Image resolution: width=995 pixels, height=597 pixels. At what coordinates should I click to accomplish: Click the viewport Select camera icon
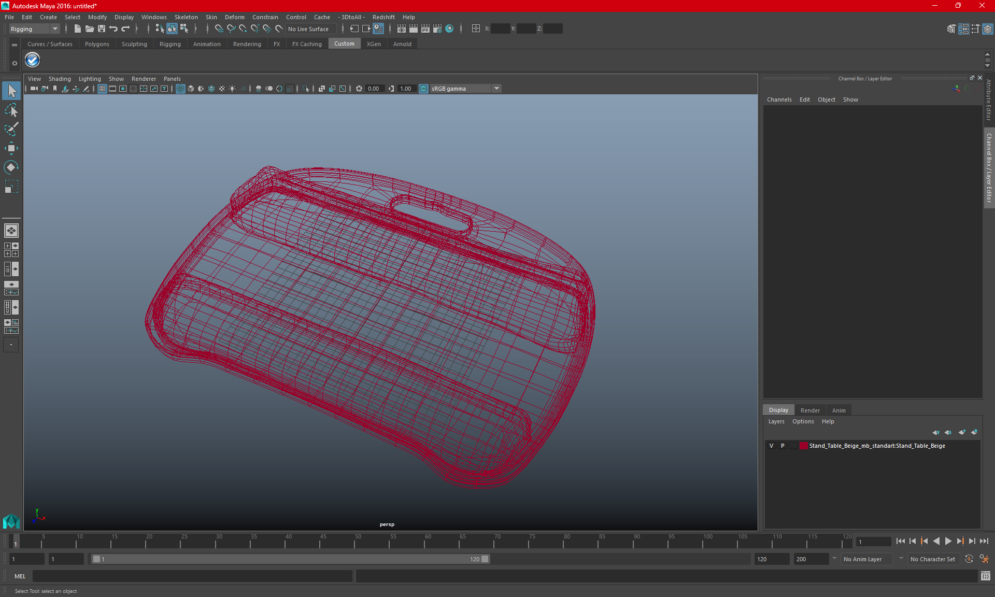(34, 89)
